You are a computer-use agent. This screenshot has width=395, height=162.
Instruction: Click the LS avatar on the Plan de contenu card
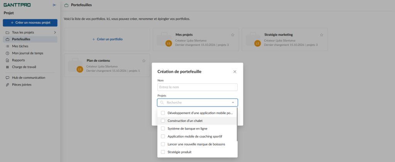pyautogui.click(x=80, y=69)
